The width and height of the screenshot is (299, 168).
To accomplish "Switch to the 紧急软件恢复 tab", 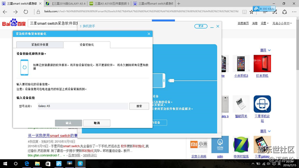I will tap(40, 45).
